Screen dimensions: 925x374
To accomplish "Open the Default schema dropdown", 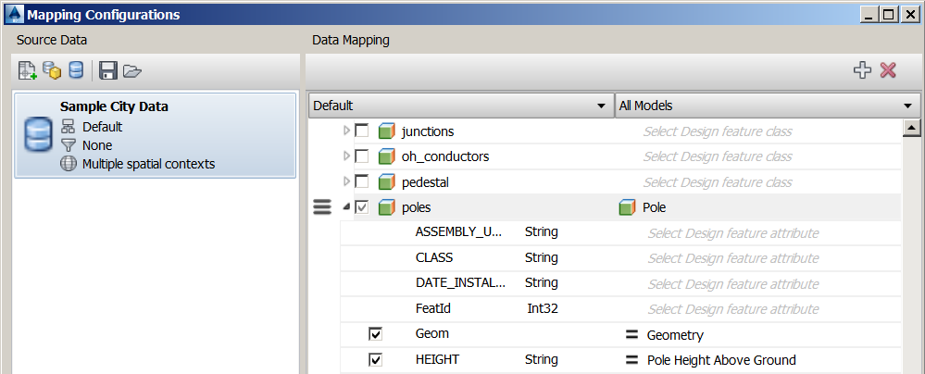I will tap(459, 106).
